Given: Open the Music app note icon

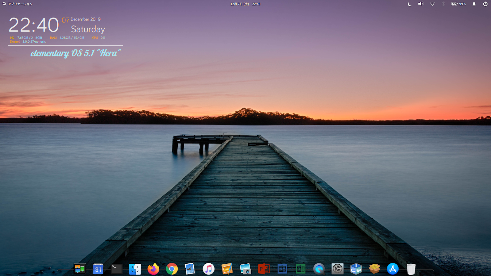Looking at the screenshot, I should tap(209, 269).
